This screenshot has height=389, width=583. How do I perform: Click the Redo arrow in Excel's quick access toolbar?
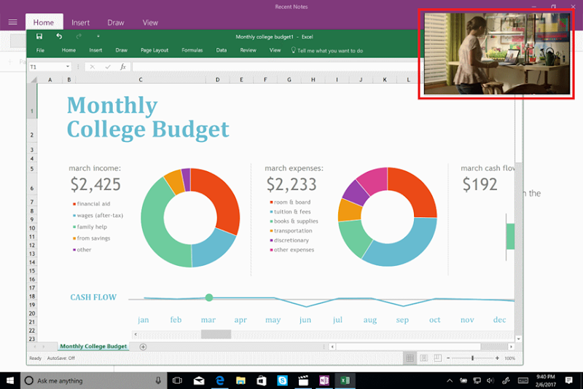(79, 36)
